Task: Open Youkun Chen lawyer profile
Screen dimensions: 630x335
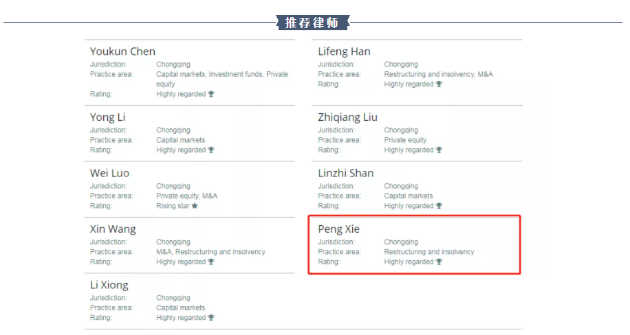Action: coord(122,51)
